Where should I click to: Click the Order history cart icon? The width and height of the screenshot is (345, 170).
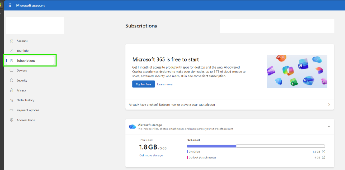(x=11, y=100)
